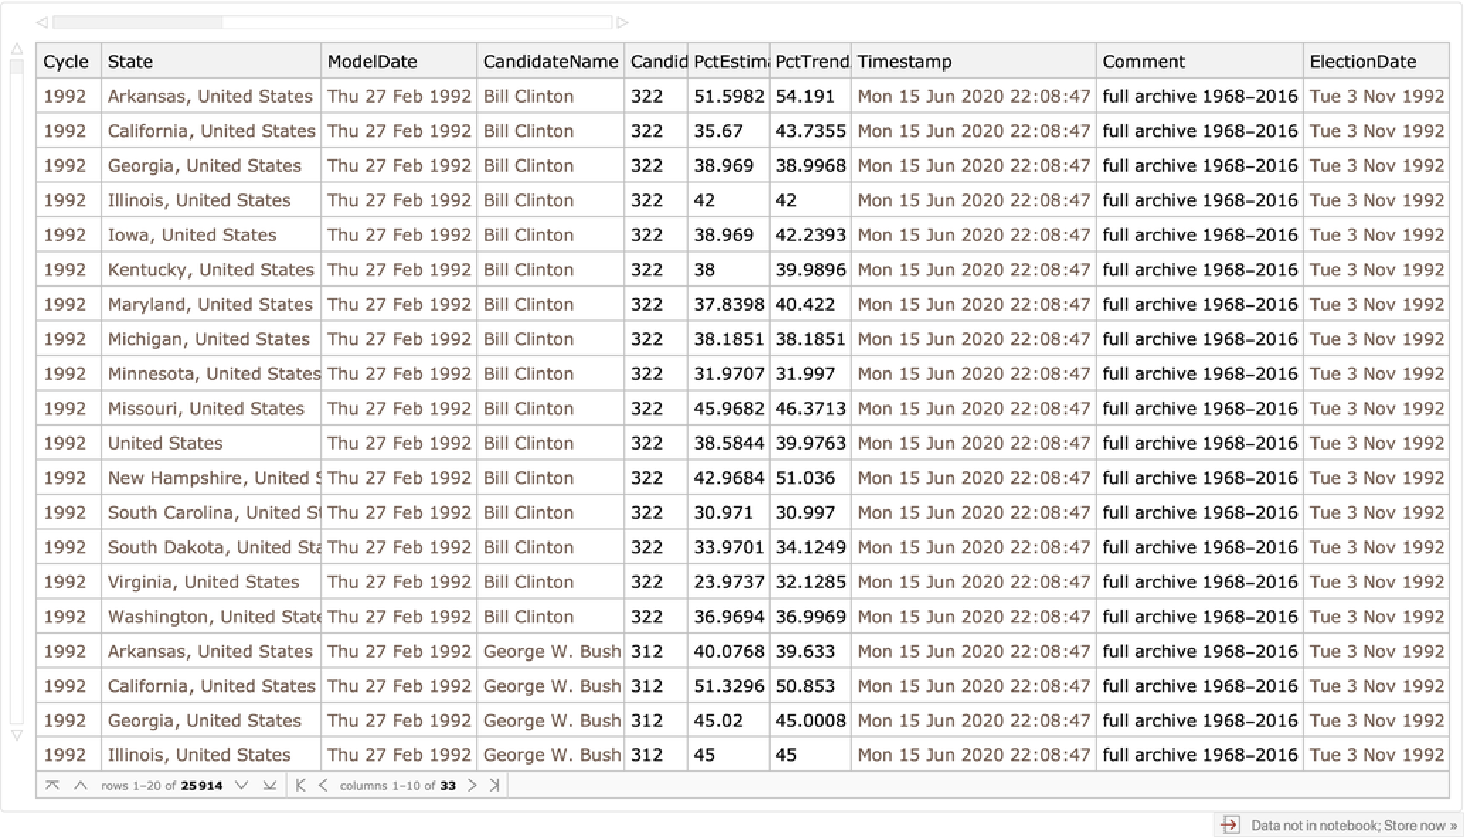Jump to first rows of dataset

(52, 785)
